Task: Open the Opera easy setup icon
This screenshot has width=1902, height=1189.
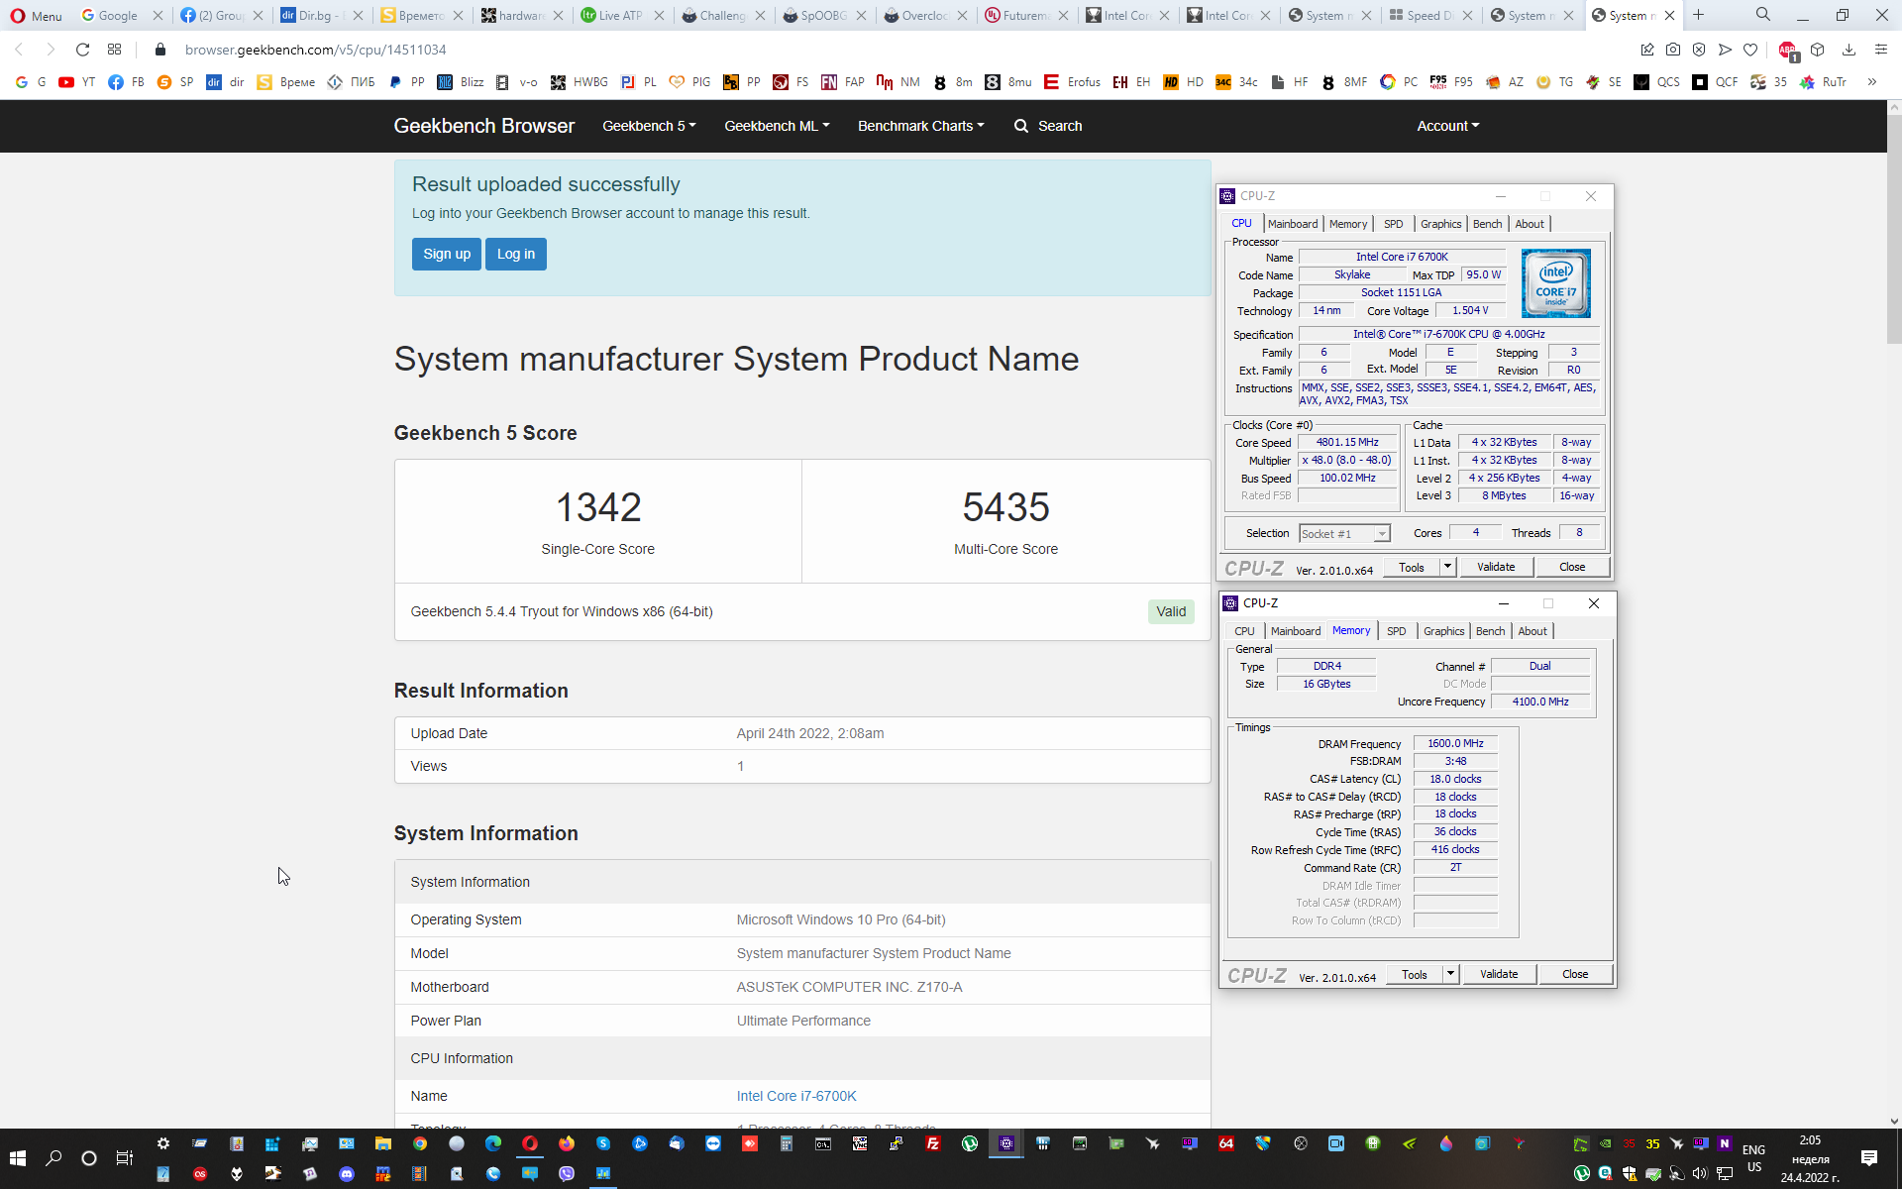Action: coord(1881,50)
